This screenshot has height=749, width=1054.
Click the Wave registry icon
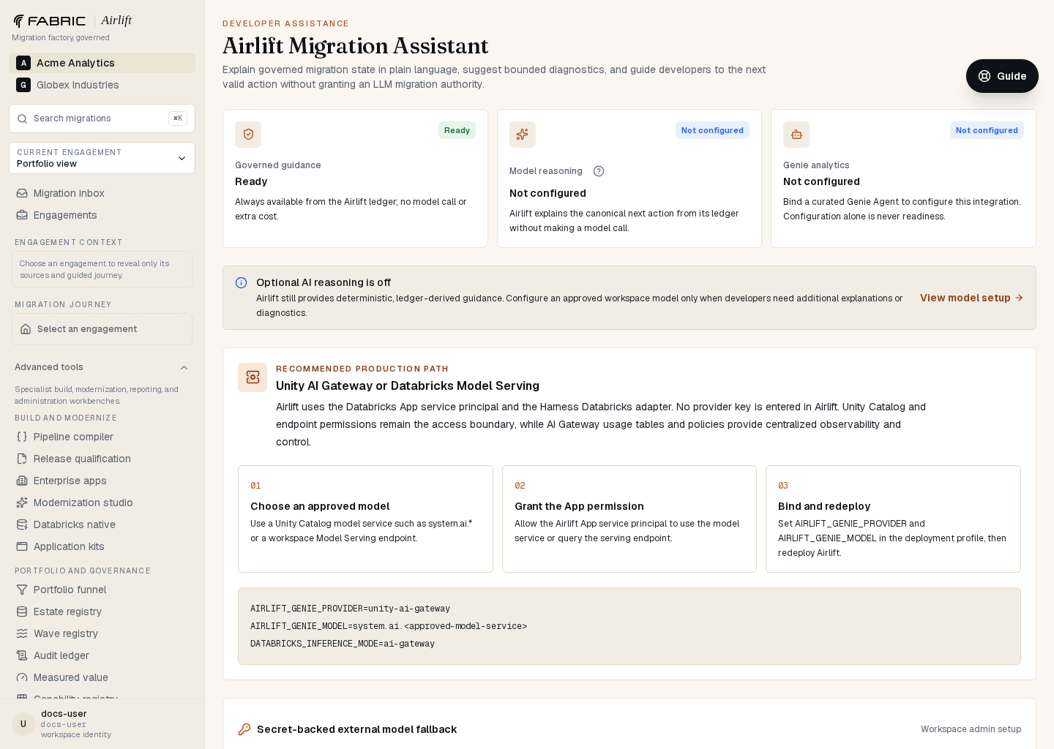[22, 633]
